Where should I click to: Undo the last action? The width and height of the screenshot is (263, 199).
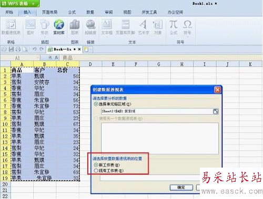pyautogui.click(x=35, y=49)
